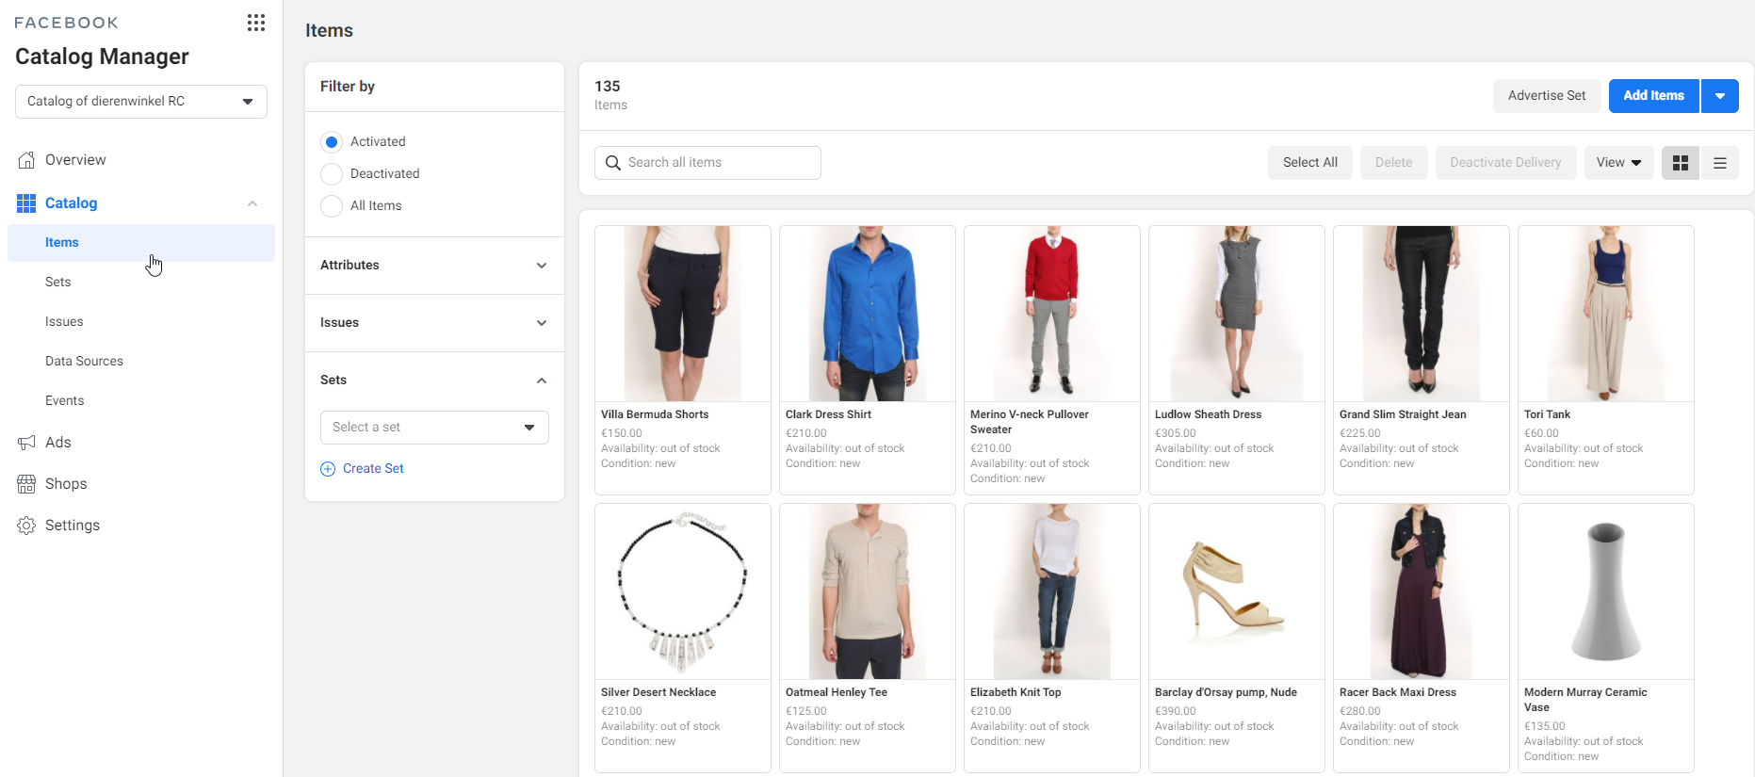1755x777 pixels.
Task: Collapse the Catalog menu section
Action: (252, 203)
